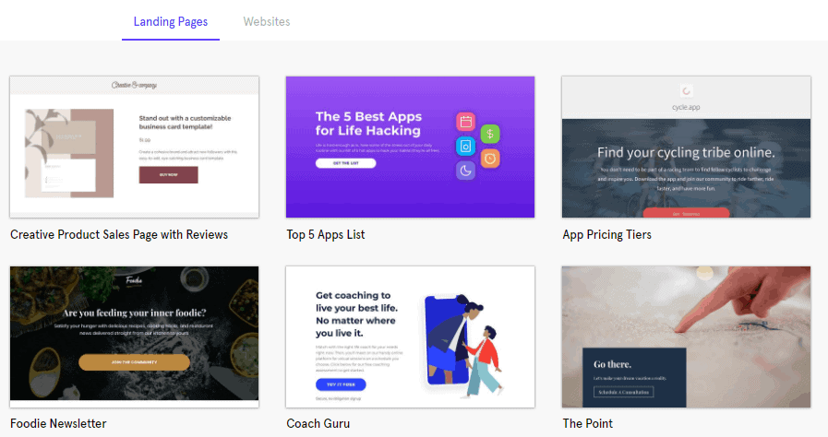Image resolution: width=828 pixels, height=437 pixels.
Task: Click the red button in cycling preview
Action: point(686,213)
